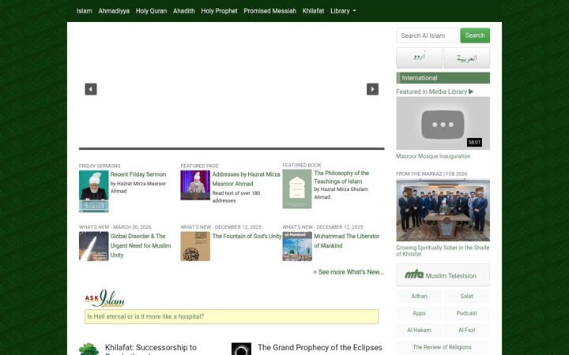Open the Podcast button
The height and width of the screenshot is (355, 569).
[467, 313]
